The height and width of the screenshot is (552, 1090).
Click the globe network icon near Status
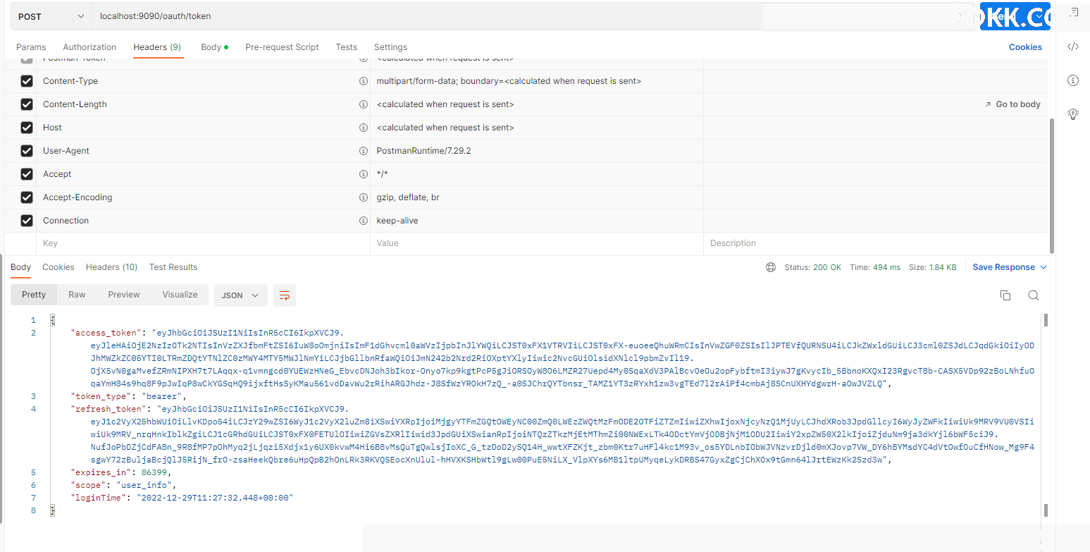pyautogui.click(x=771, y=267)
